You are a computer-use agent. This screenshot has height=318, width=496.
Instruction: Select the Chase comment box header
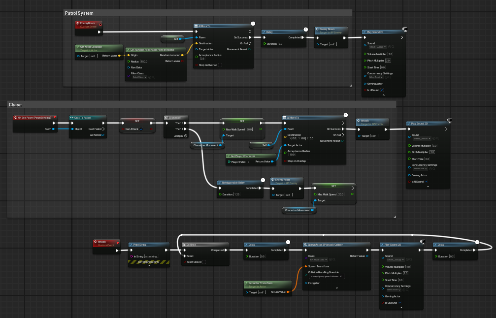[201, 105]
